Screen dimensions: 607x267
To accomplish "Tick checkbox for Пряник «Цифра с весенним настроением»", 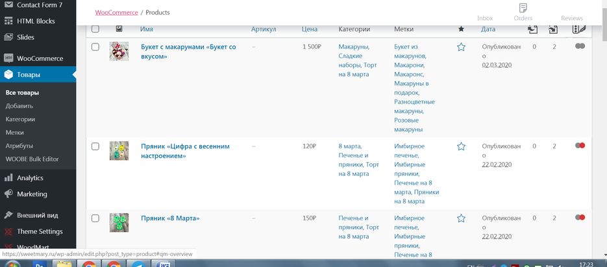I will [95, 146].
